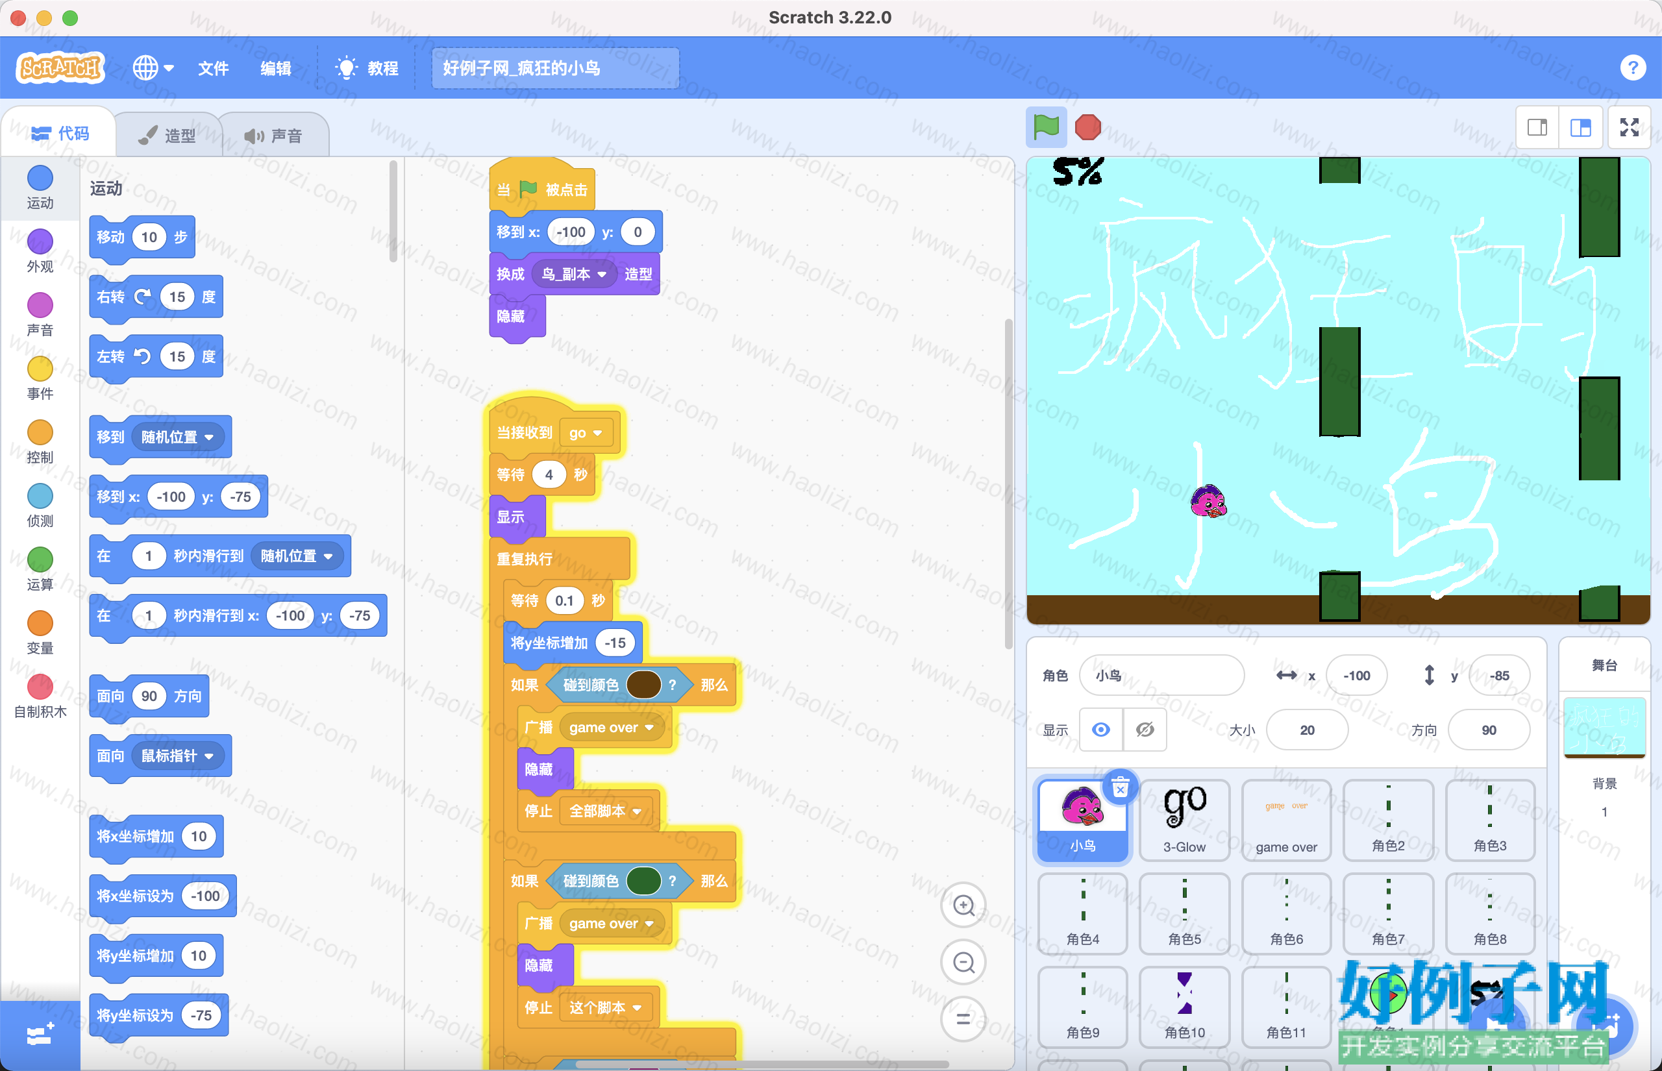Click the brown color swatch in 碰到颜色
Image resolution: width=1662 pixels, height=1071 pixels.
click(643, 684)
